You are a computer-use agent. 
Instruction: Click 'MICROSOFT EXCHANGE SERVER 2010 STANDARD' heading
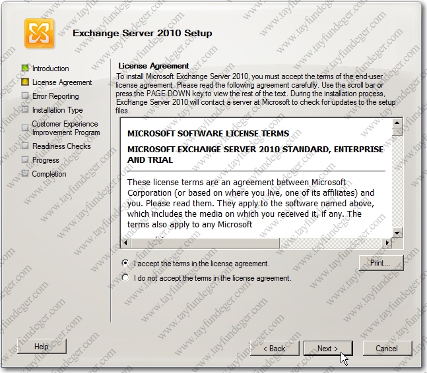pyautogui.click(x=255, y=154)
